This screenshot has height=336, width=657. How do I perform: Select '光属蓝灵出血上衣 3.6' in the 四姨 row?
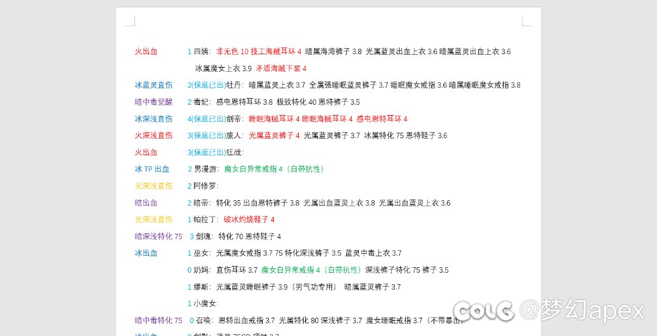coord(401,52)
